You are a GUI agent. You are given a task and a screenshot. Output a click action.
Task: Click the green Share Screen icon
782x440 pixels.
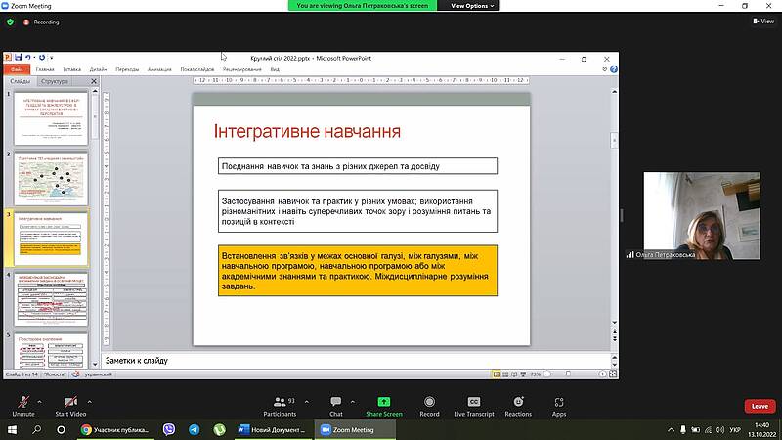point(384,402)
